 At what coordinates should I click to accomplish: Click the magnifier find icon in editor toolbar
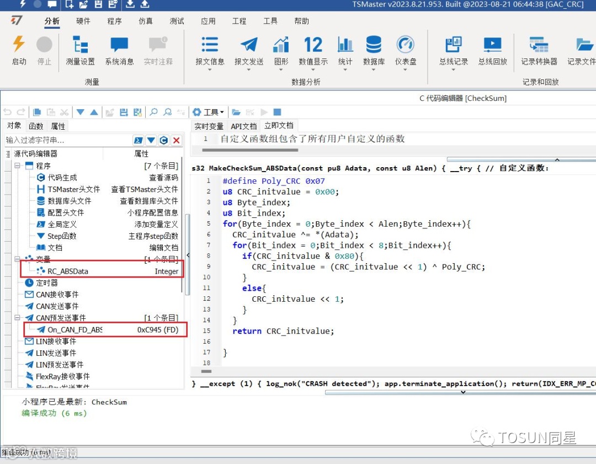[x=153, y=112]
